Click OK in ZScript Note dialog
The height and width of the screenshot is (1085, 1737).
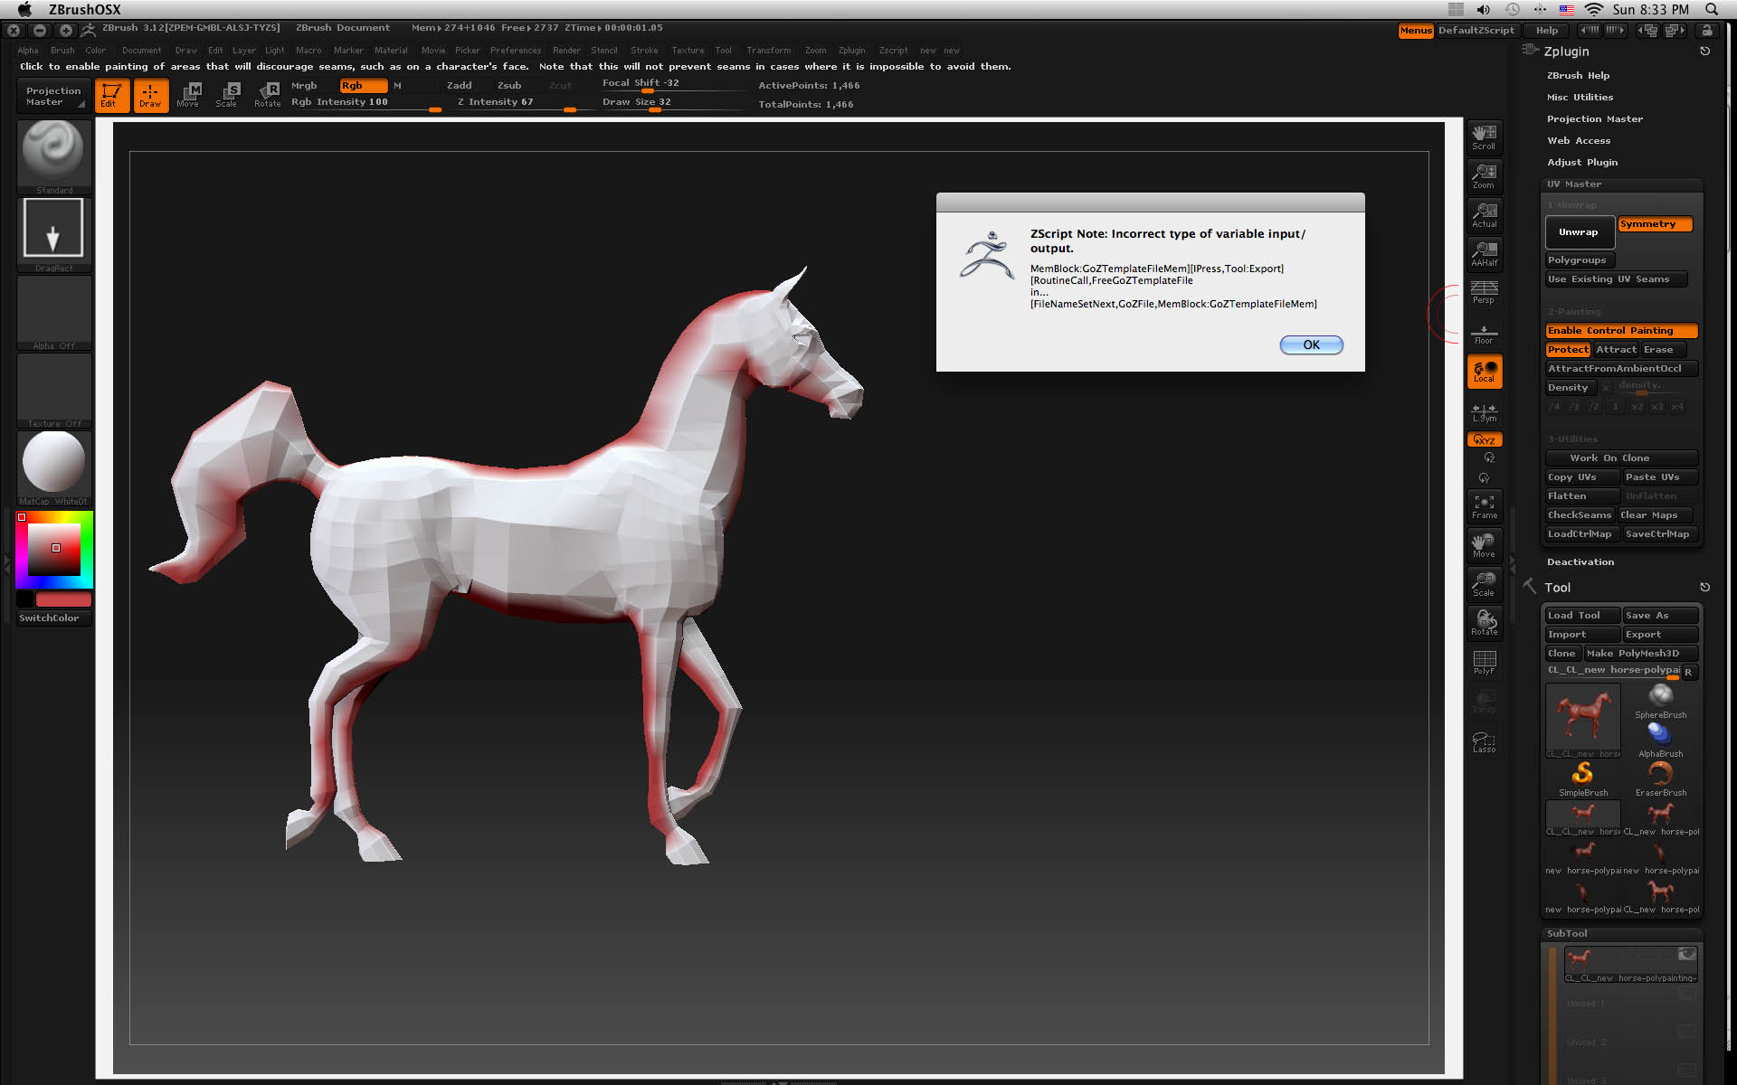tap(1311, 345)
